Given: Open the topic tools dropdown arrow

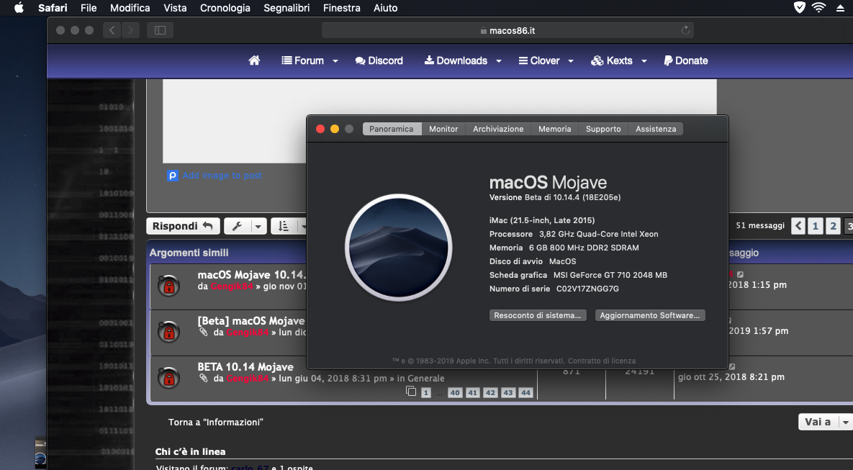Looking at the screenshot, I should pos(258,226).
